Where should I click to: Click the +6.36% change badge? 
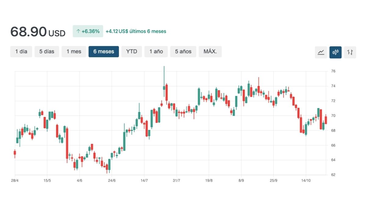pos(88,31)
